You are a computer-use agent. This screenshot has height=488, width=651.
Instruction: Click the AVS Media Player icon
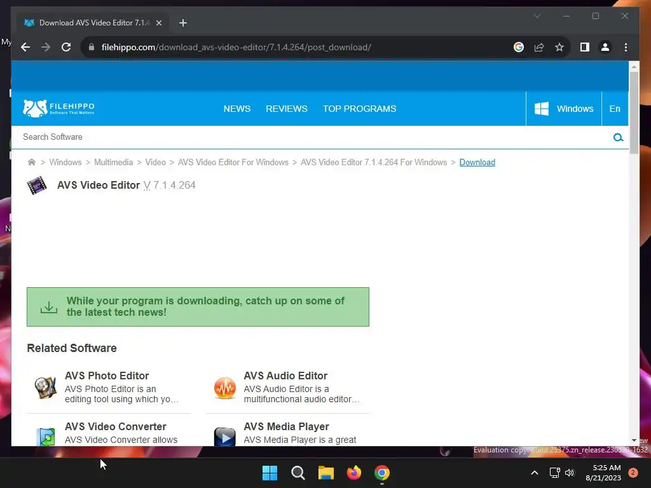pyautogui.click(x=224, y=437)
